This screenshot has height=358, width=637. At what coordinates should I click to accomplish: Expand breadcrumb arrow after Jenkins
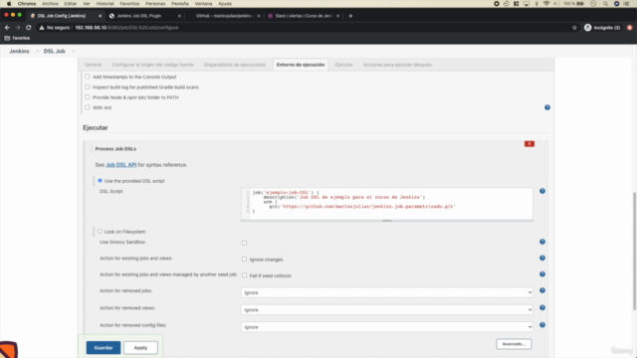click(x=37, y=51)
